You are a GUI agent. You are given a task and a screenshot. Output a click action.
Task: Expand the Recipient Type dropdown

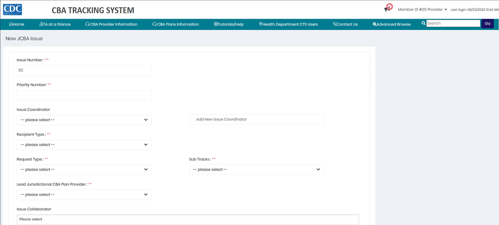[x=84, y=145]
